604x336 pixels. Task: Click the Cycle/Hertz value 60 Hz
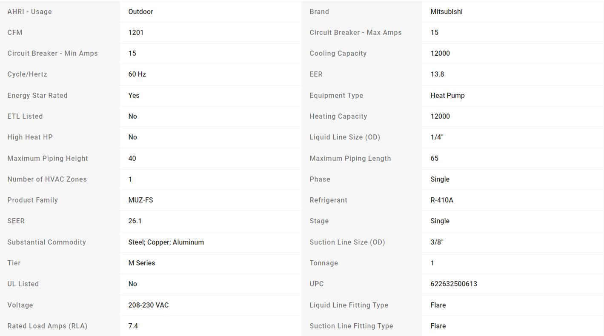pyautogui.click(x=137, y=74)
